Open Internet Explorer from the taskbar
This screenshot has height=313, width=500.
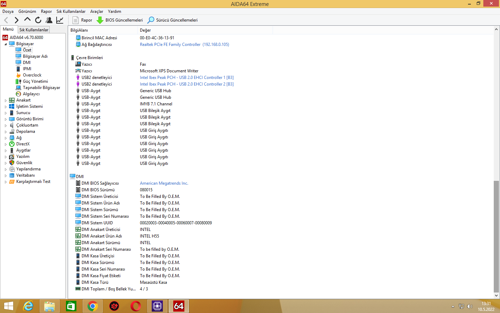28,306
